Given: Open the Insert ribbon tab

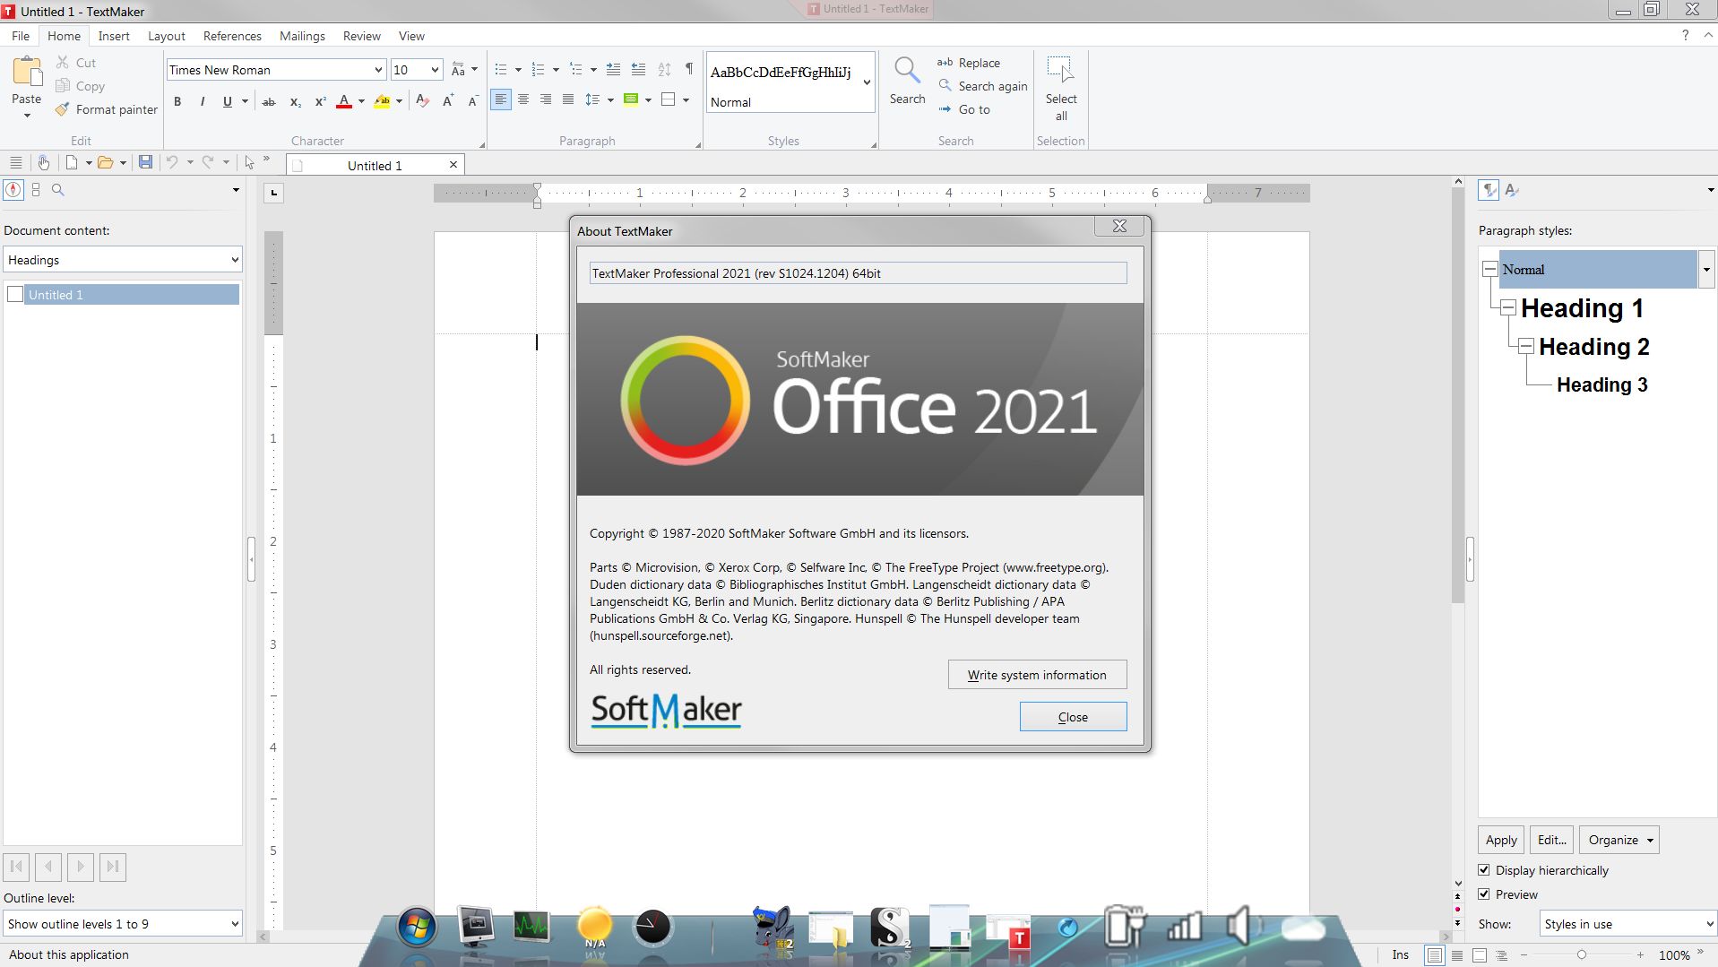Looking at the screenshot, I should coord(114,36).
